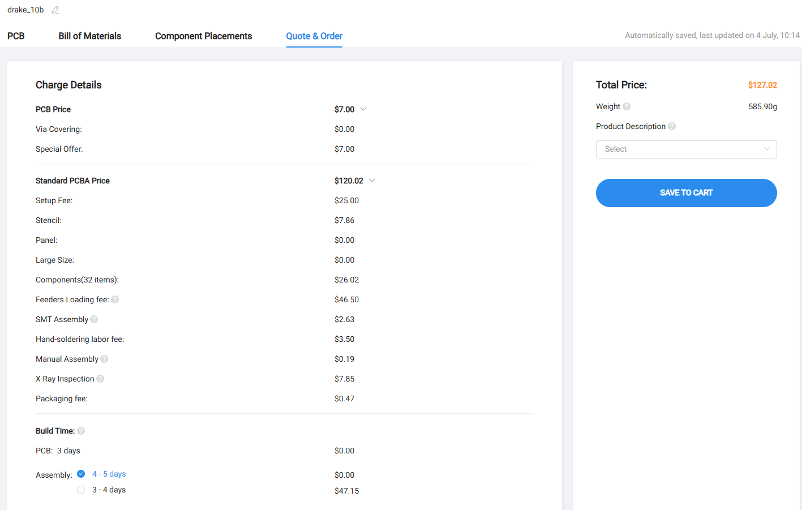Click help icon next to Feeders Loading fee
The width and height of the screenshot is (802, 510).
(115, 299)
